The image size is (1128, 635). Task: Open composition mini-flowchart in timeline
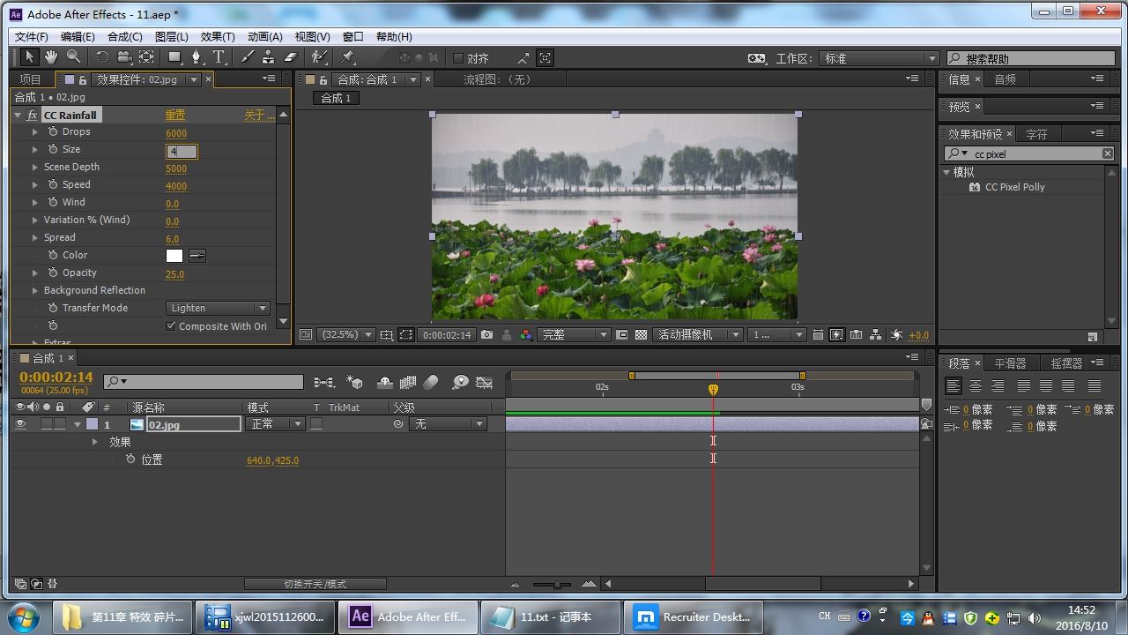[x=323, y=382]
